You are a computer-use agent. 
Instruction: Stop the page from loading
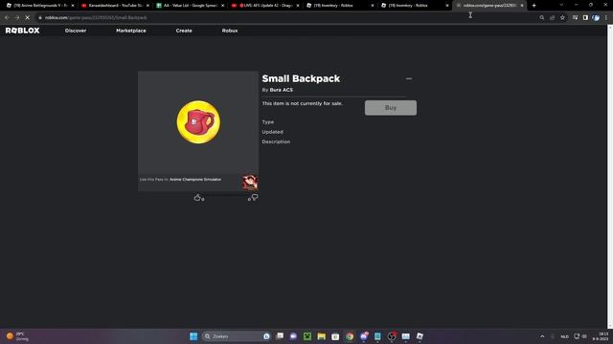[x=28, y=17]
